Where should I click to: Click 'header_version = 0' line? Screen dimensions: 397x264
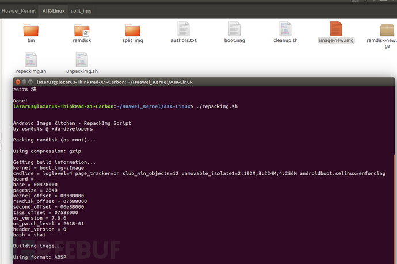pyautogui.click(x=40, y=229)
